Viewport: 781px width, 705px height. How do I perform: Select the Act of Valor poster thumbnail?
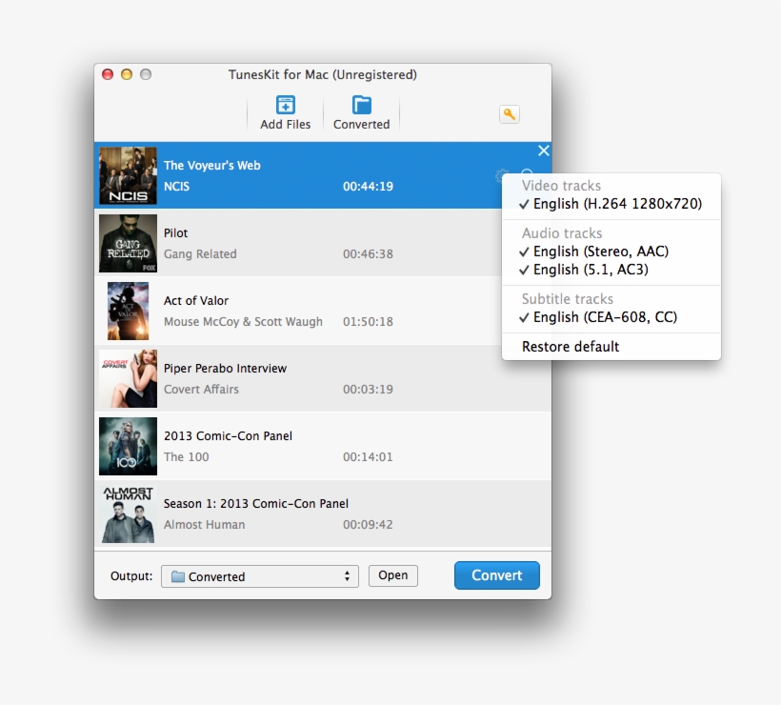pos(128,311)
